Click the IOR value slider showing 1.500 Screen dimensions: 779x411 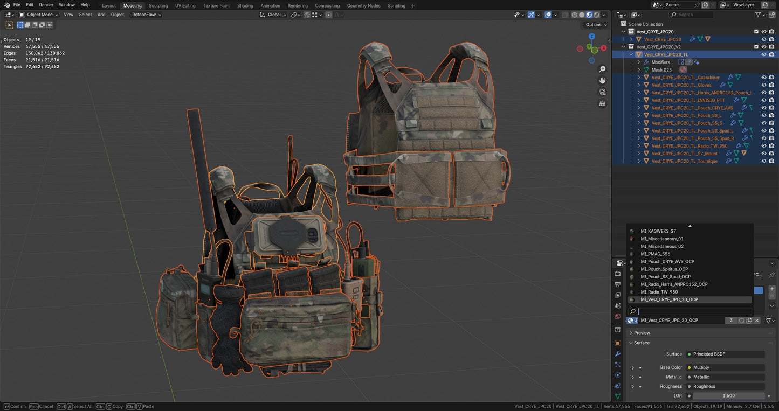[x=729, y=395]
